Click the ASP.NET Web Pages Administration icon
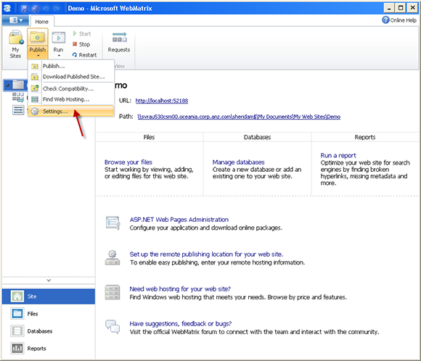Viewport: 421px width, 361px height. (x=113, y=223)
